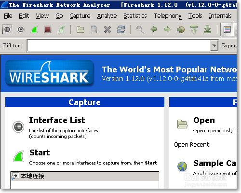241x193 pixels.
Task: Click the Wireshark fin icon in the title bar
Action: pyautogui.click(x=4, y=5)
